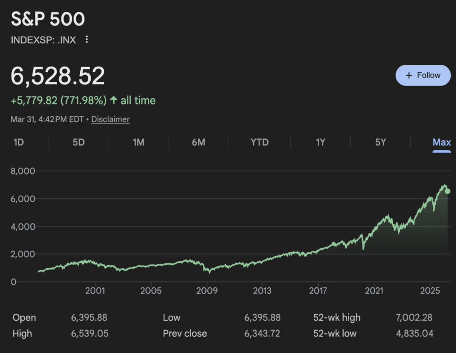Follow the S&P 500 index
This screenshot has width=456, height=353.
[x=423, y=75]
